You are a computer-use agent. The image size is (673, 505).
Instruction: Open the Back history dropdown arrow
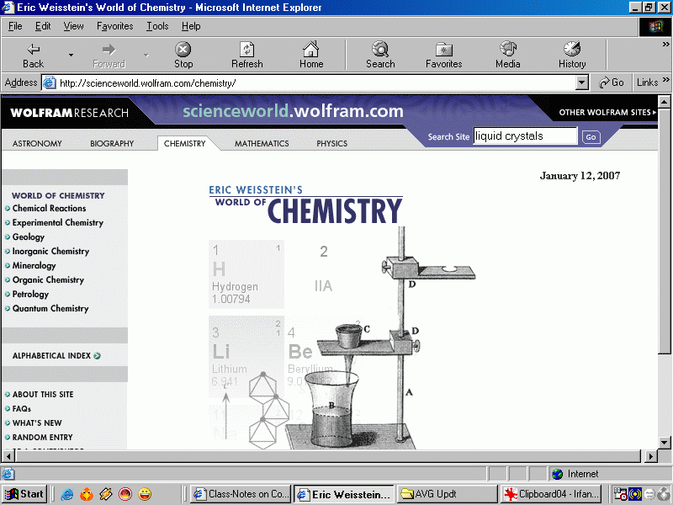[71, 55]
